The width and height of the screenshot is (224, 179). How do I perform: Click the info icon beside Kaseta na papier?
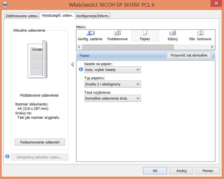81,69
